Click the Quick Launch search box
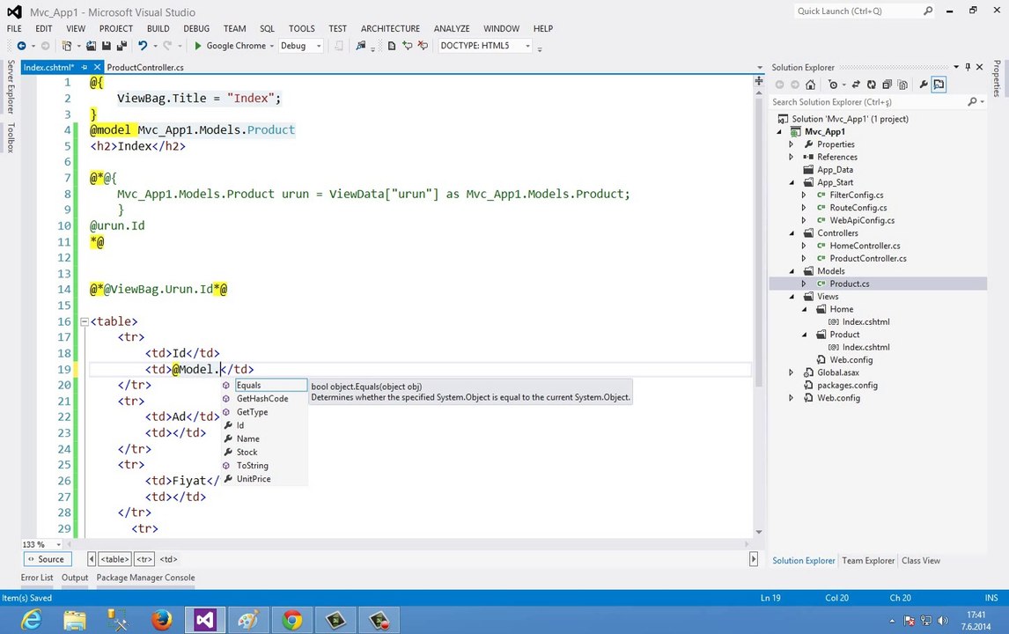 pyautogui.click(x=858, y=11)
